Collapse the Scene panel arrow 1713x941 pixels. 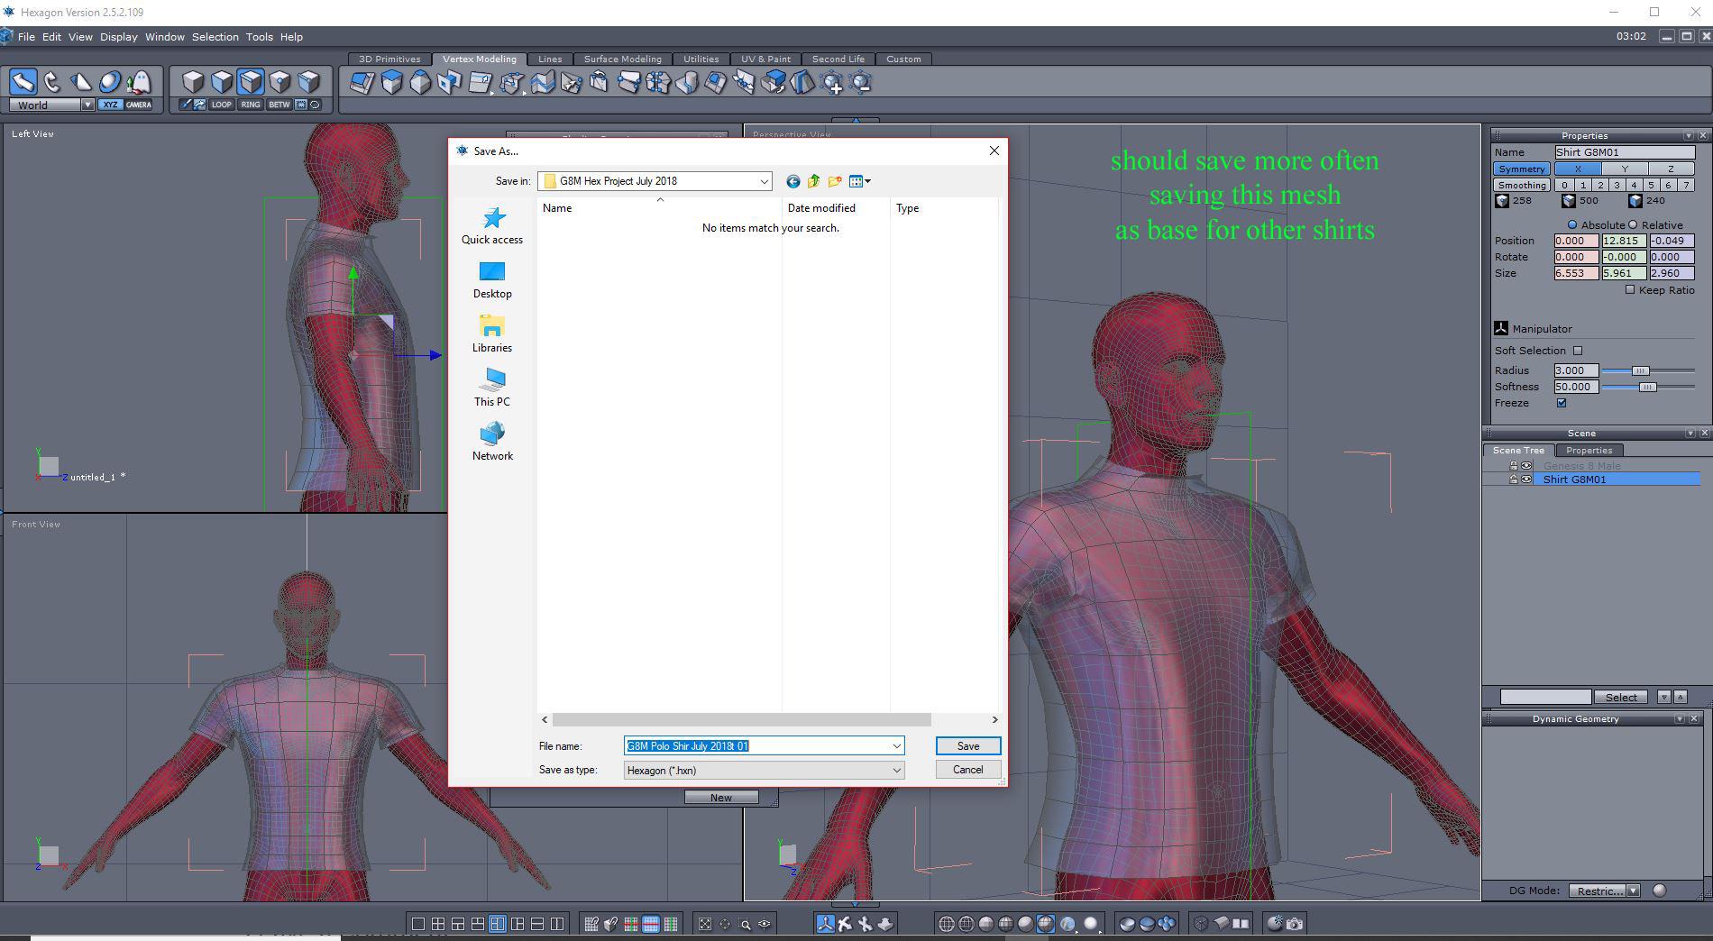point(1690,434)
